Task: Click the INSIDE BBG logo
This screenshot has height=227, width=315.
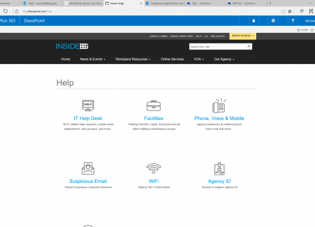Action: [x=72, y=46]
